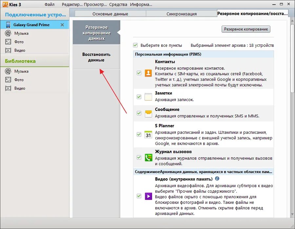This screenshot has width=295, height=229.
Task: Click the Заметки notepad icon
Action: tap(148, 97)
